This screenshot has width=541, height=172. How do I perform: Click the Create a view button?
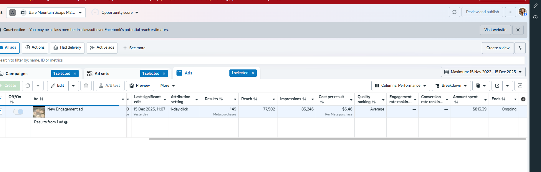[498, 48]
